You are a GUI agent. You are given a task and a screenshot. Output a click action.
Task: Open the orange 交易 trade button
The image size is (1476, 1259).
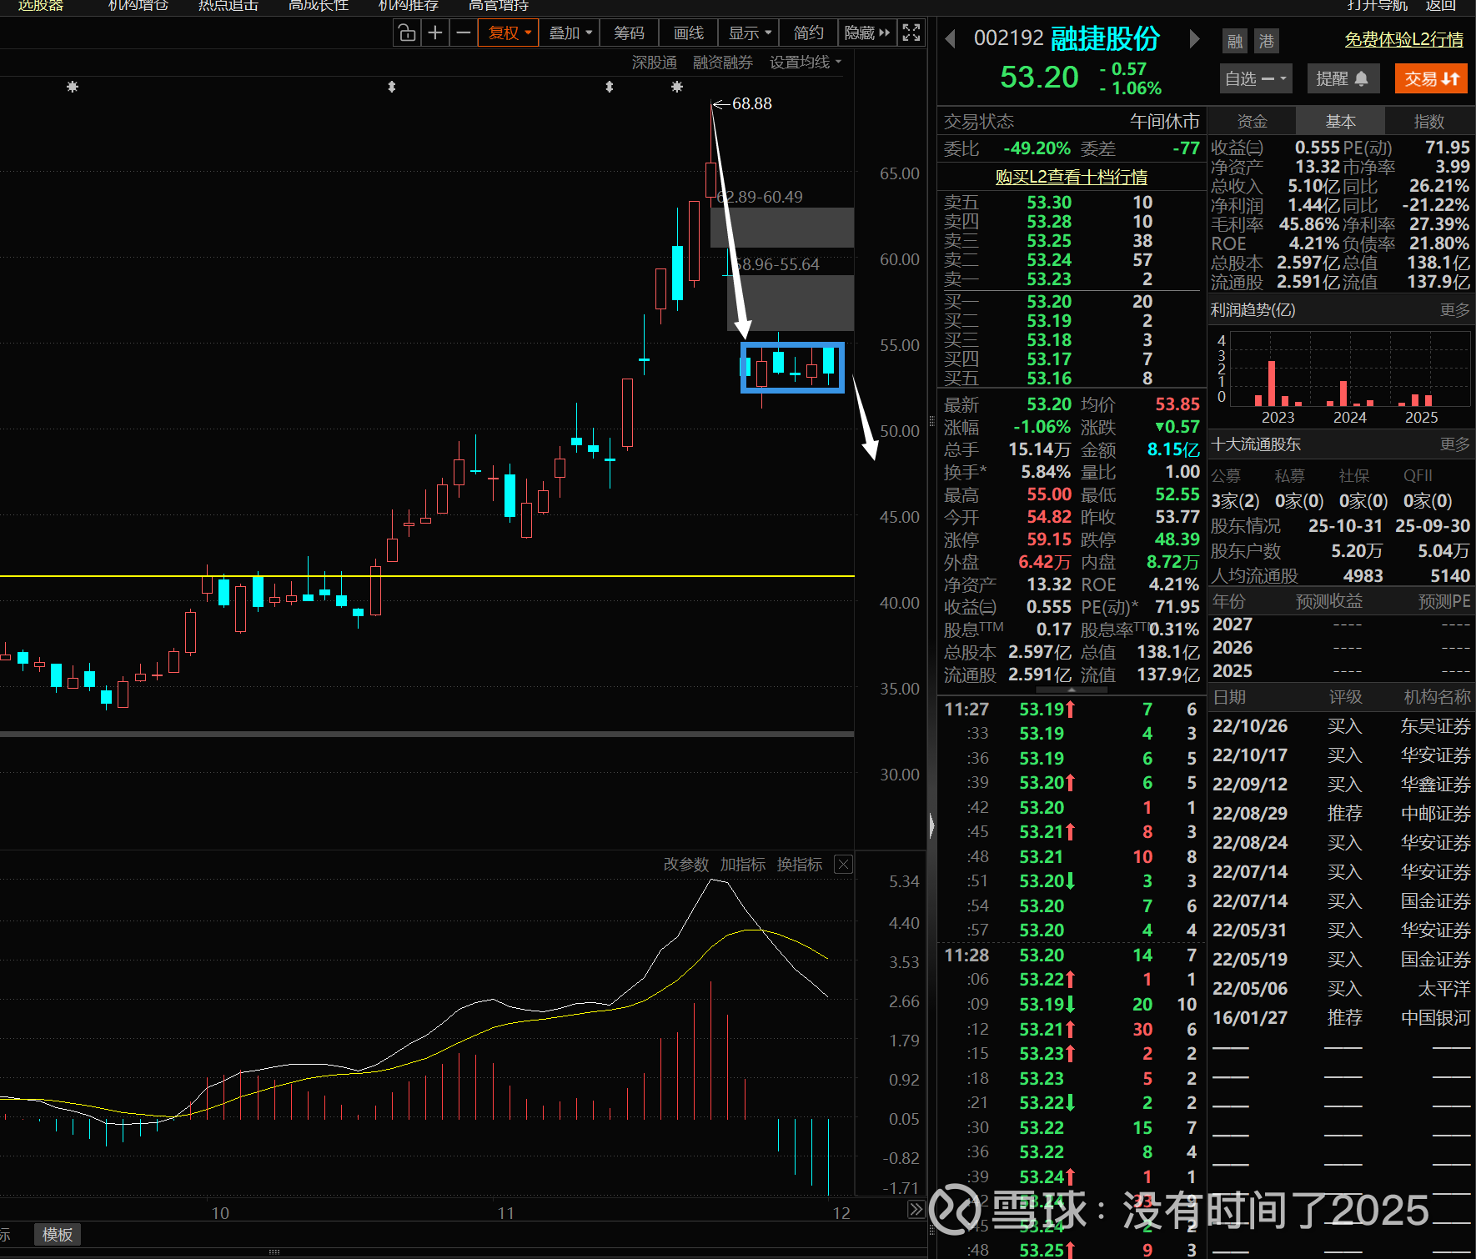[x=1431, y=78]
